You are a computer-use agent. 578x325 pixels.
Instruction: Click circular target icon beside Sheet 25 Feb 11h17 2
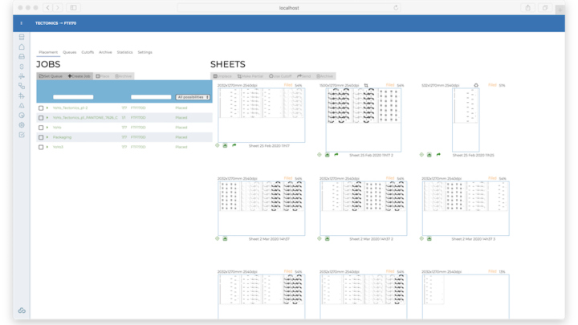[x=320, y=155]
